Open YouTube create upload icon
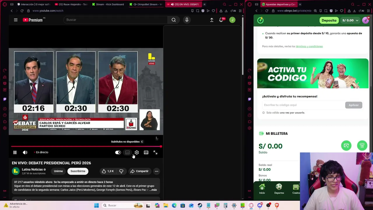The image size is (373, 210). point(212,20)
